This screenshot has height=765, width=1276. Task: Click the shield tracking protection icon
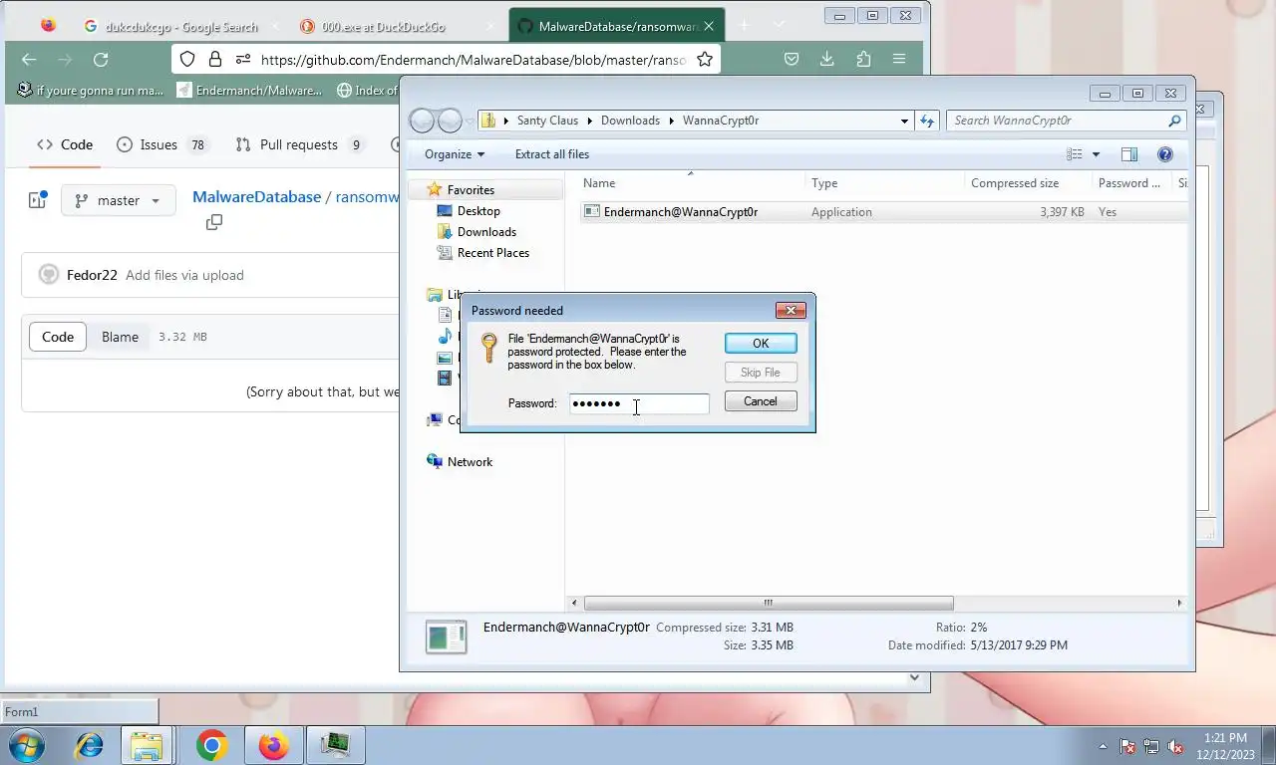(x=187, y=60)
